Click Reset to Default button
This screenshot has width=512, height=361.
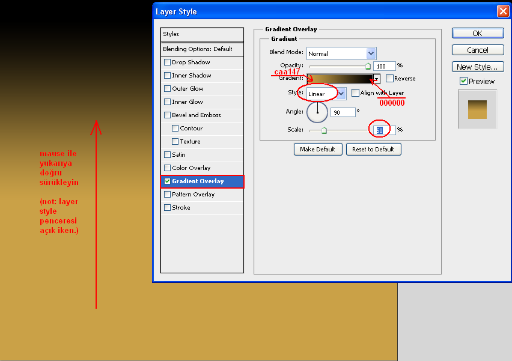(x=373, y=149)
